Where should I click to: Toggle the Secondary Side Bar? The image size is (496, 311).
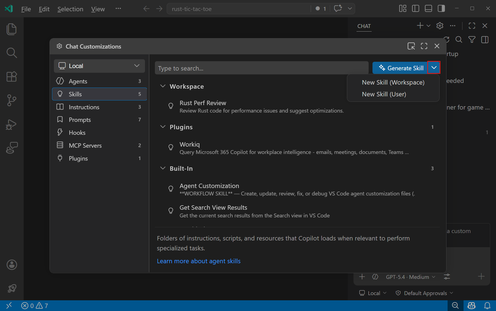point(441,8)
